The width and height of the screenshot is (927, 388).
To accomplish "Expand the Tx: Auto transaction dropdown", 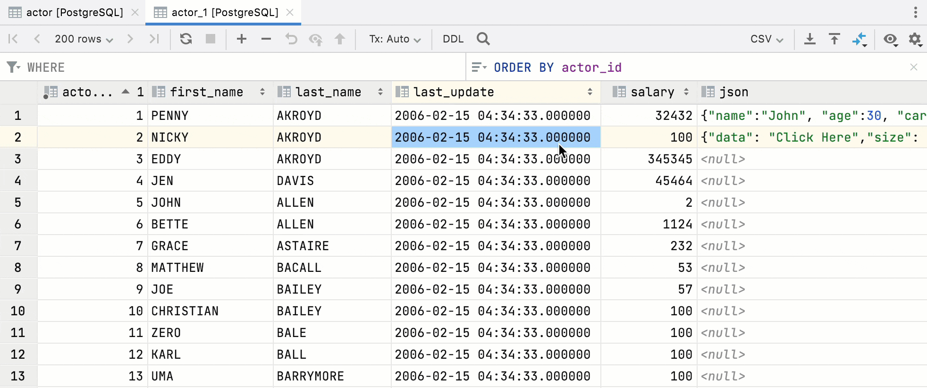I will coord(395,39).
